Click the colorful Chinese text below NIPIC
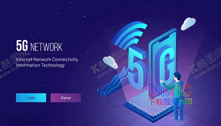 tap(170, 102)
